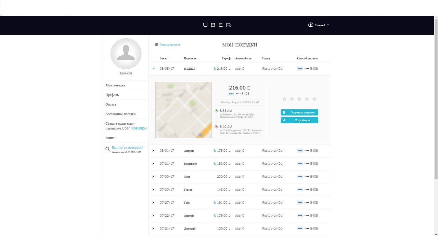Collapse the 08/05/17 ВАДИМ trip row
This screenshot has height=246, width=438.
[x=153, y=69]
